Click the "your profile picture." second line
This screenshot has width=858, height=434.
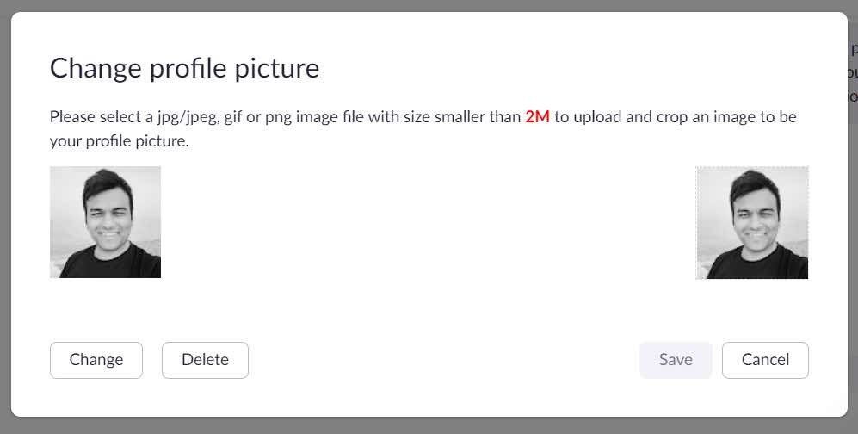coord(120,141)
